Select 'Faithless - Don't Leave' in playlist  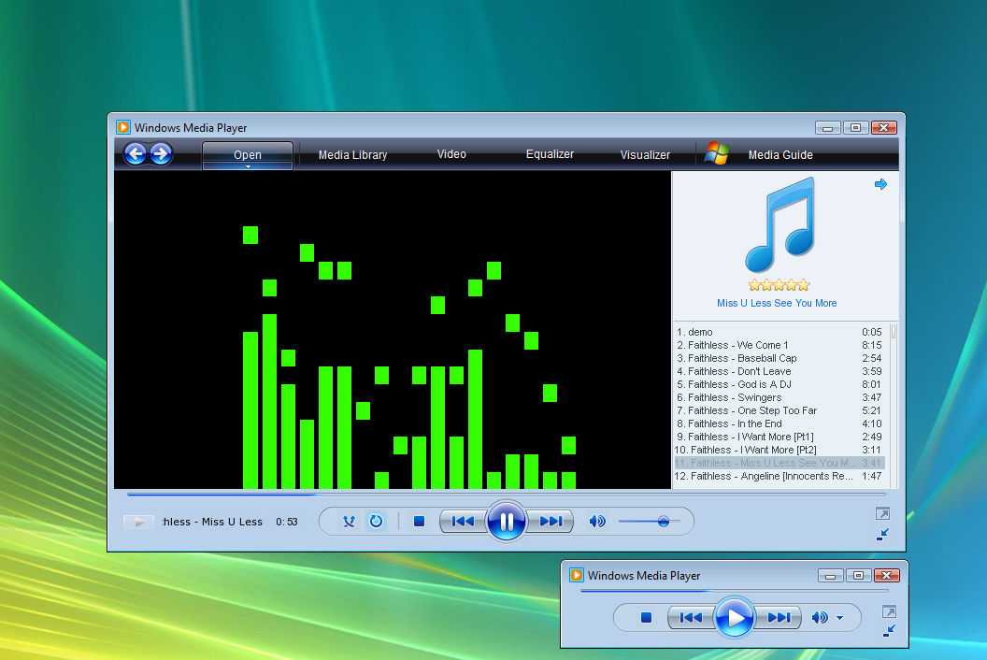(x=780, y=371)
